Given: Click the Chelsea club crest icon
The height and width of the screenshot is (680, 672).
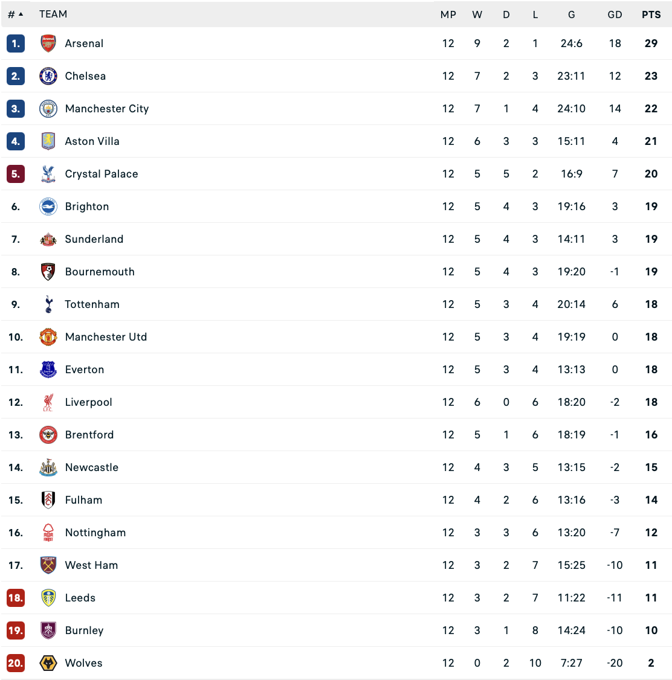Looking at the screenshot, I should point(48,76).
